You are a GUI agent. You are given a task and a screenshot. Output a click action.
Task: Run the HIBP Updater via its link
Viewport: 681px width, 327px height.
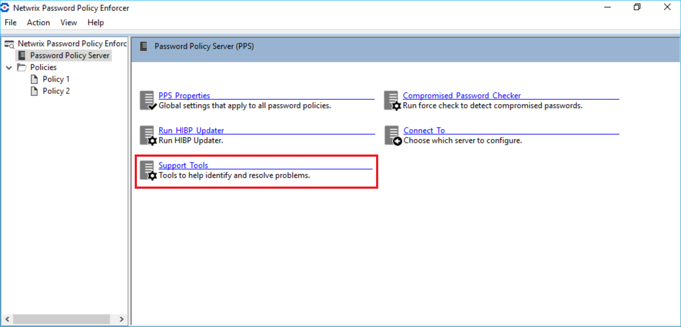click(191, 130)
